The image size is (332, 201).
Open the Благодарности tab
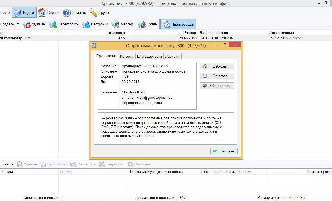click(x=149, y=56)
